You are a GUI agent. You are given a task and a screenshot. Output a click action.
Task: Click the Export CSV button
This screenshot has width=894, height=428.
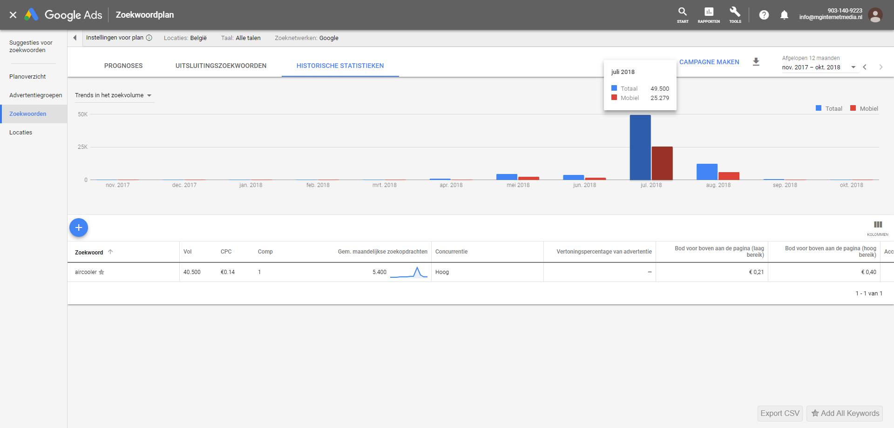(780, 413)
